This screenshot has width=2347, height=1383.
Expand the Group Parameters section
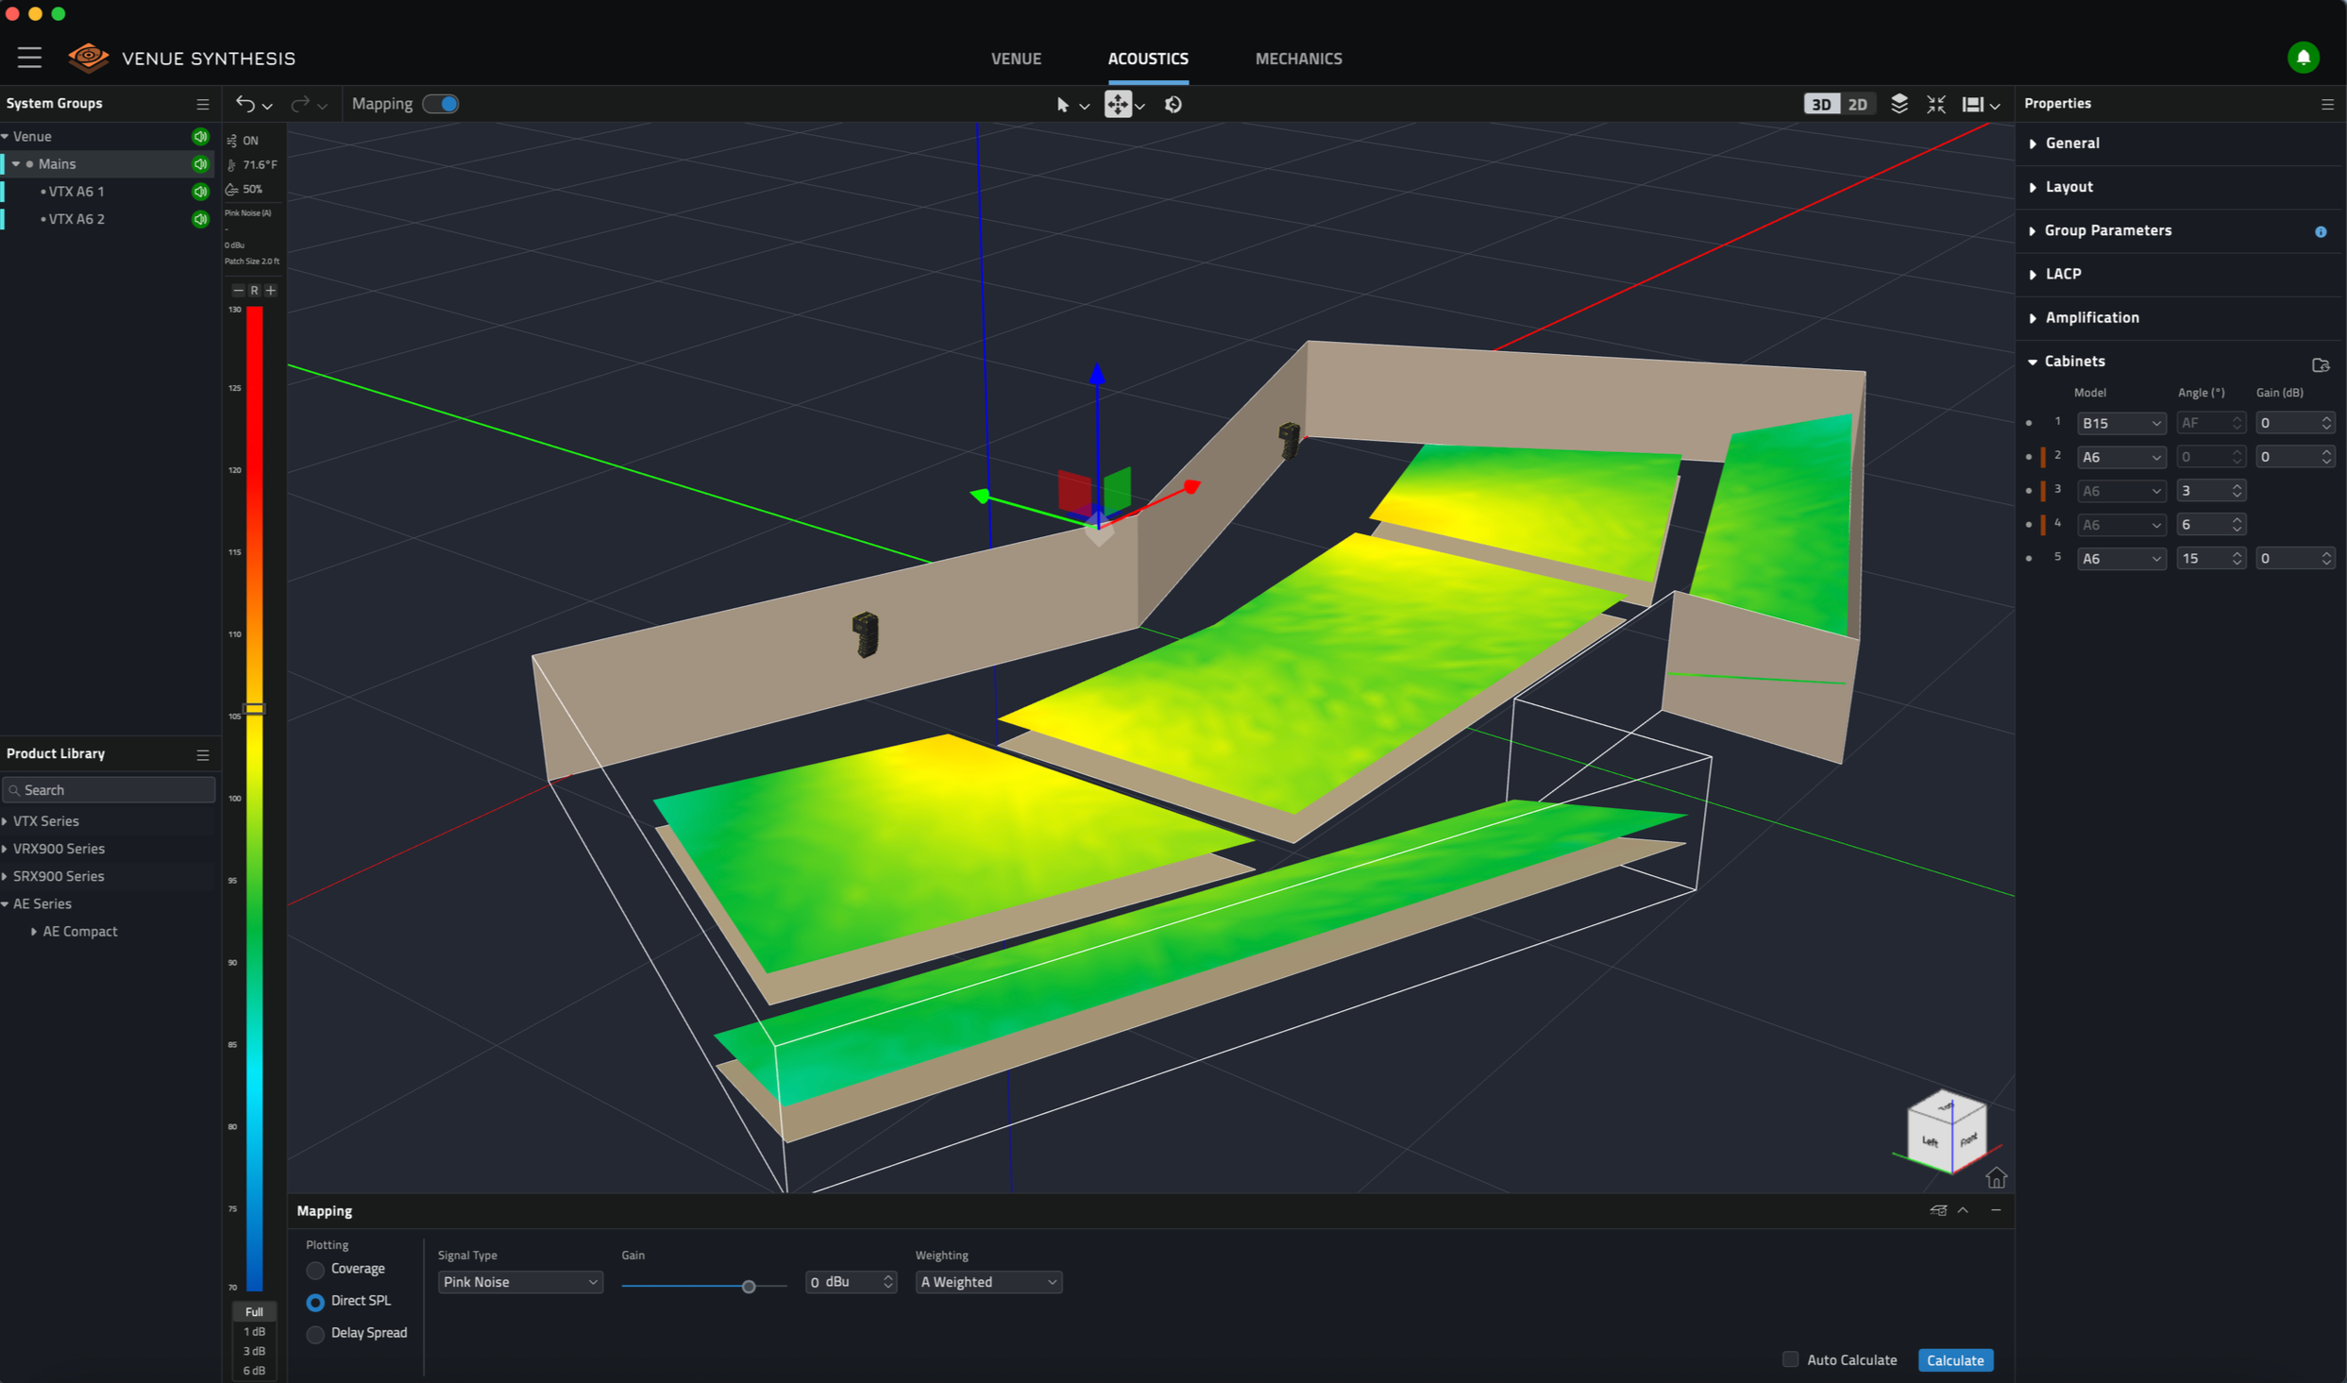pos(2107,230)
